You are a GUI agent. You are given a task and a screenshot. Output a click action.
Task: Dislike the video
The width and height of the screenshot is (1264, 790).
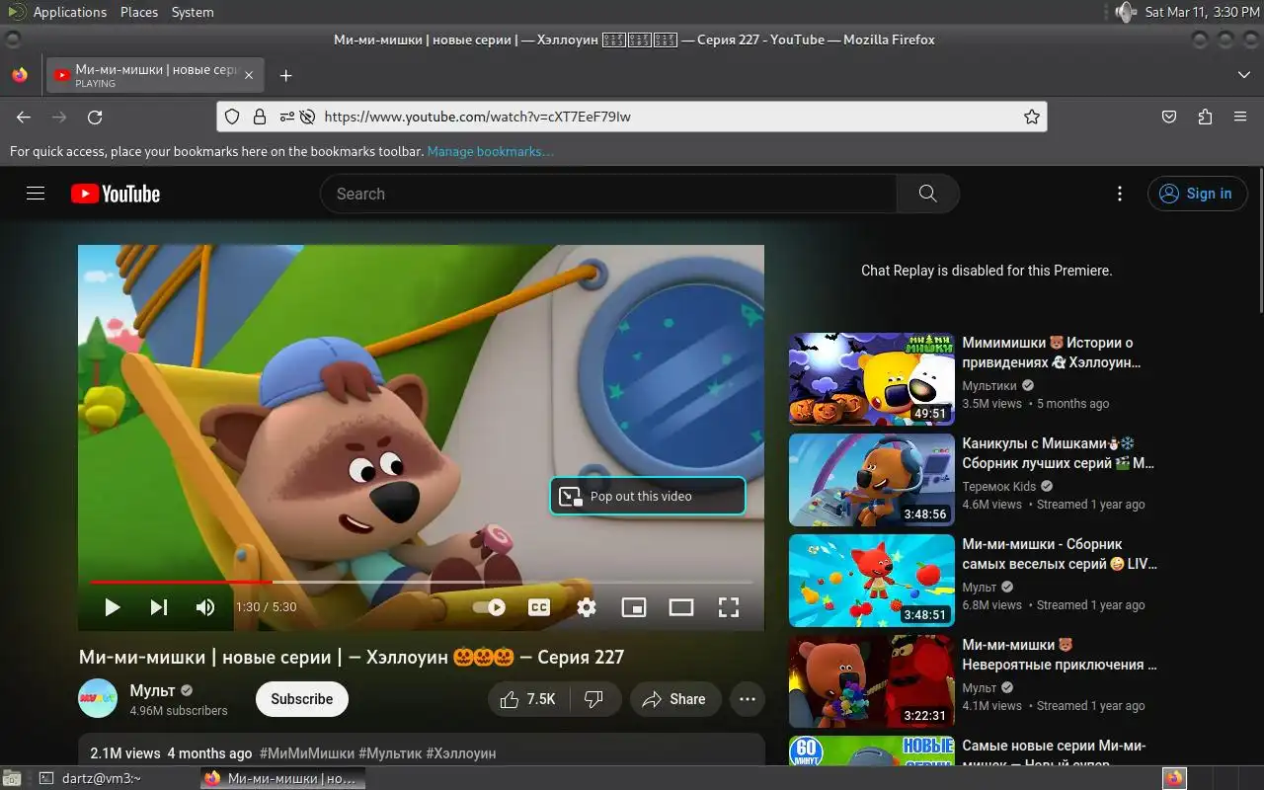click(594, 699)
